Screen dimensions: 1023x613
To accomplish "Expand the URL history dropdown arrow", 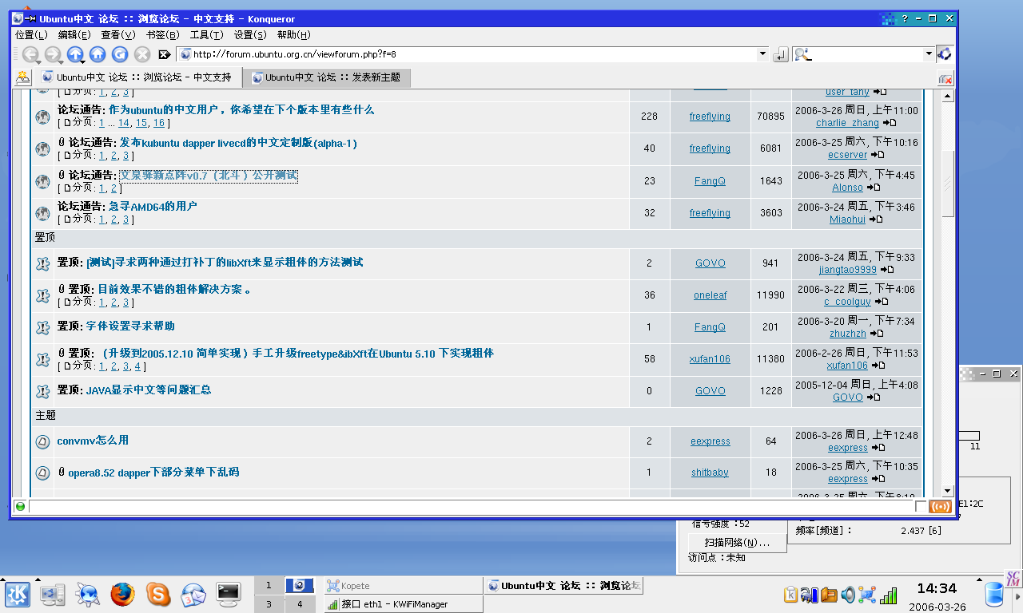I will tap(763, 54).
